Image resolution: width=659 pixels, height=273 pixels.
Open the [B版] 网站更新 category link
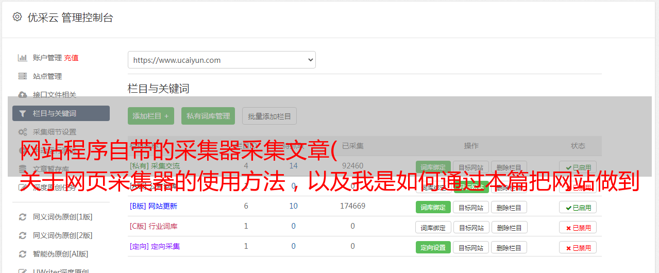[154, 206]
